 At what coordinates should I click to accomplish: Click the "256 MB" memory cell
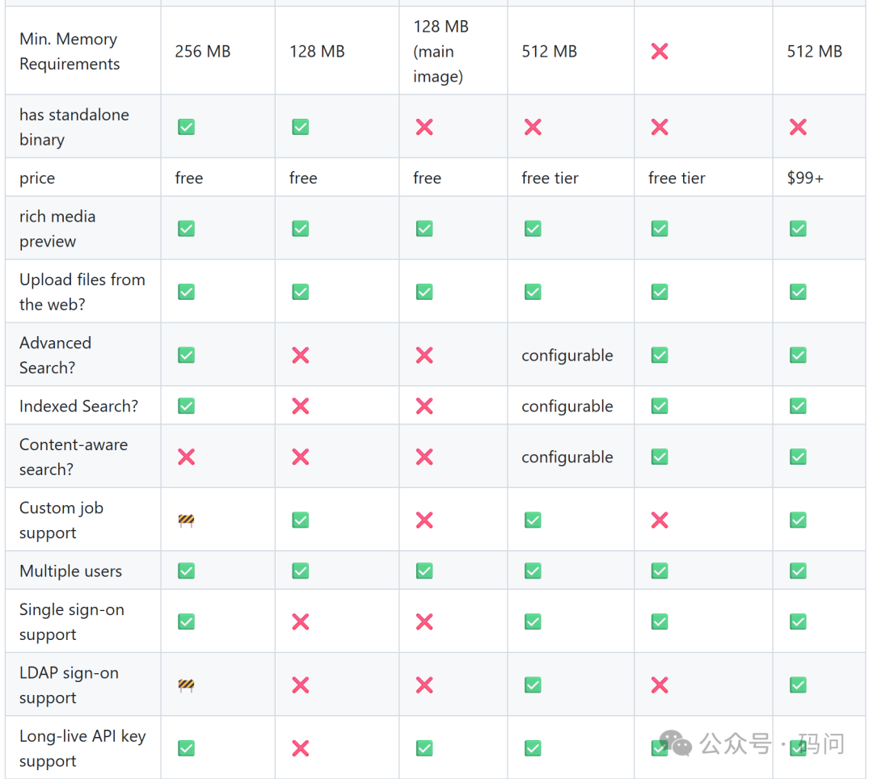[202, 52]
